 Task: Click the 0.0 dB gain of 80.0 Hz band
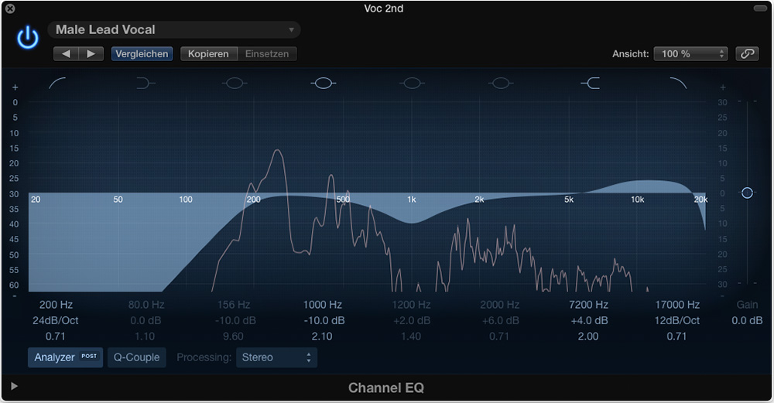[x=146, y=321]
